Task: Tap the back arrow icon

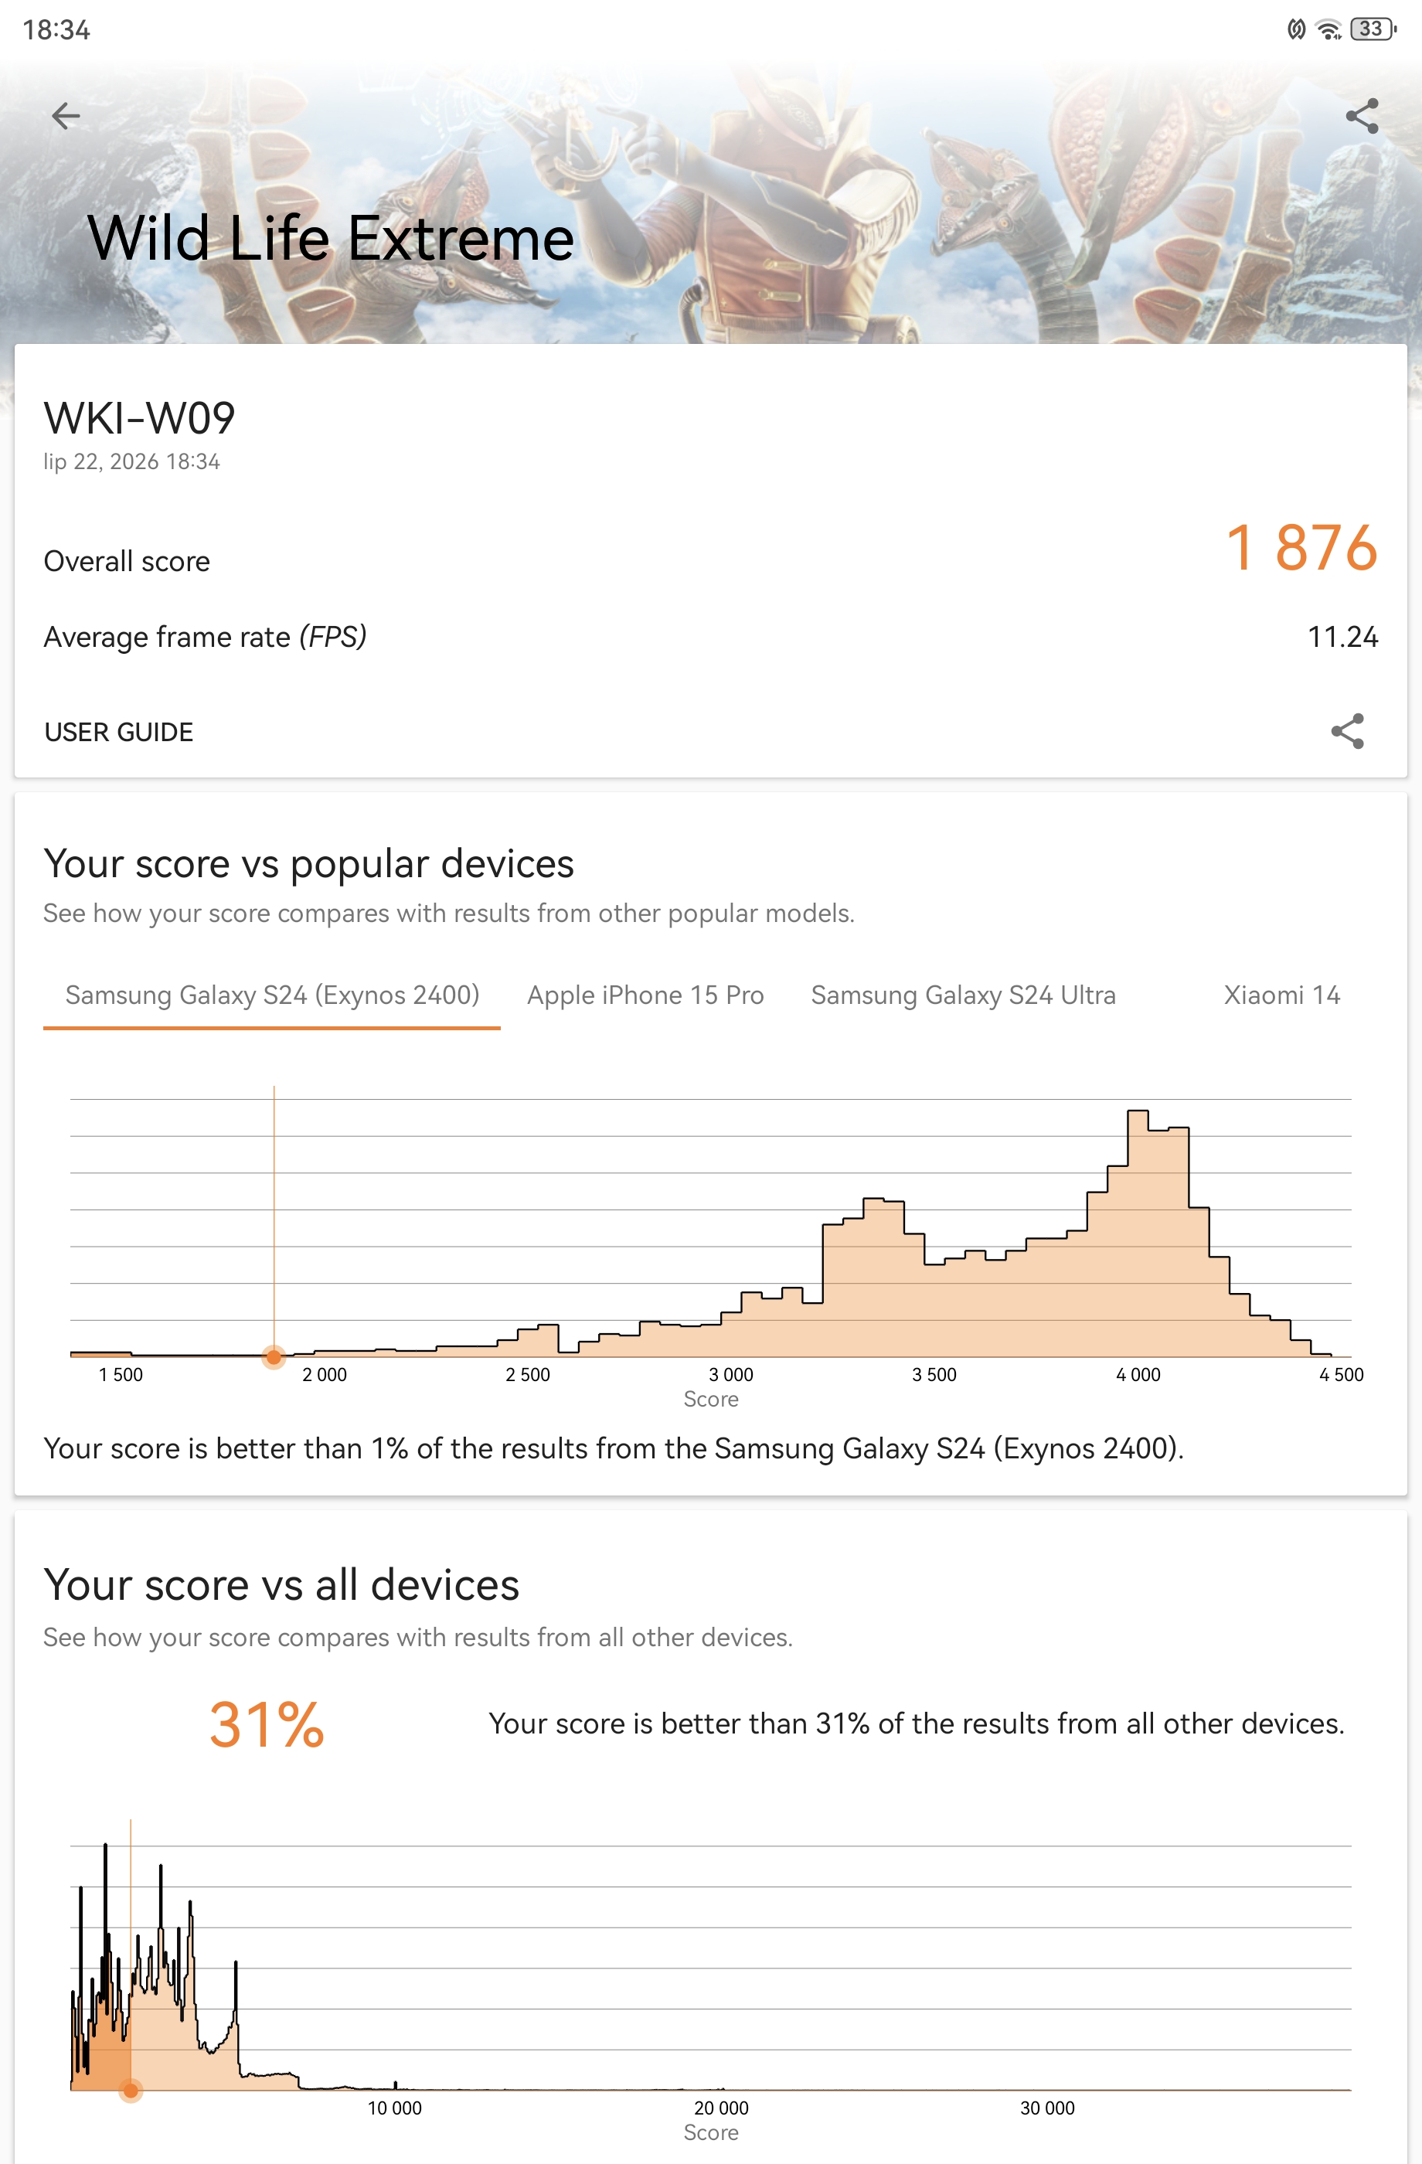Action: pos(66,117)
